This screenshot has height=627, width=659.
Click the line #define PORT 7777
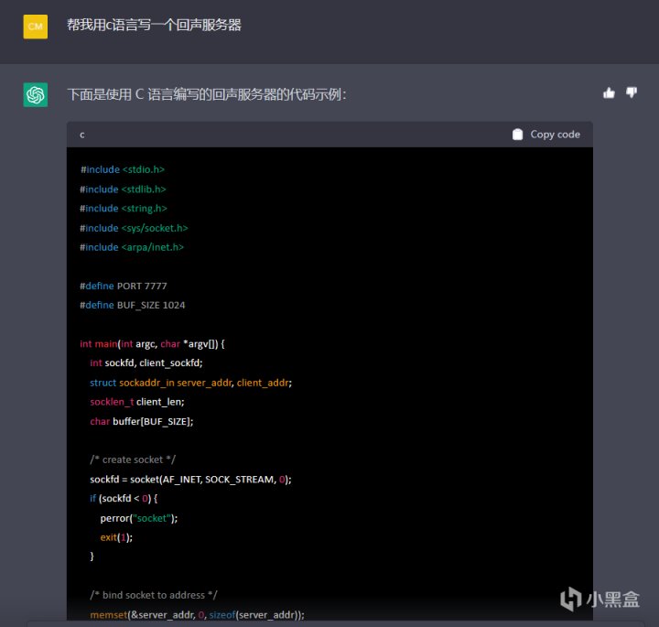(124, 286)
